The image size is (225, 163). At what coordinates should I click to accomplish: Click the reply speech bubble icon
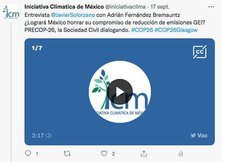pos(28,154)
